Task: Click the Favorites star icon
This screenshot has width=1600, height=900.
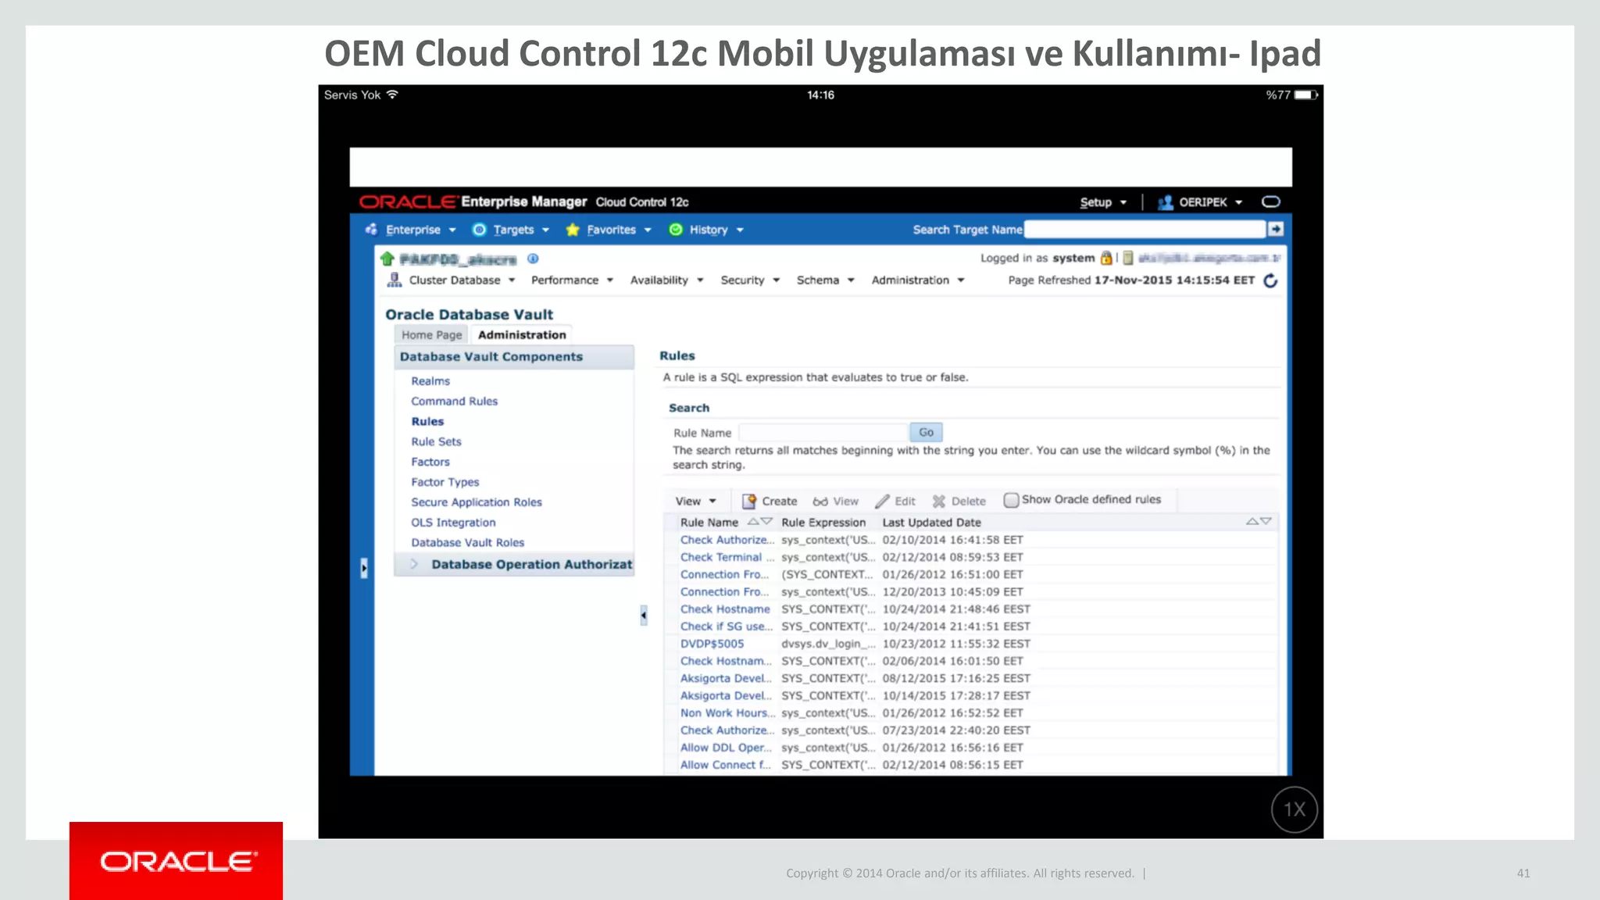Action: 573,230
